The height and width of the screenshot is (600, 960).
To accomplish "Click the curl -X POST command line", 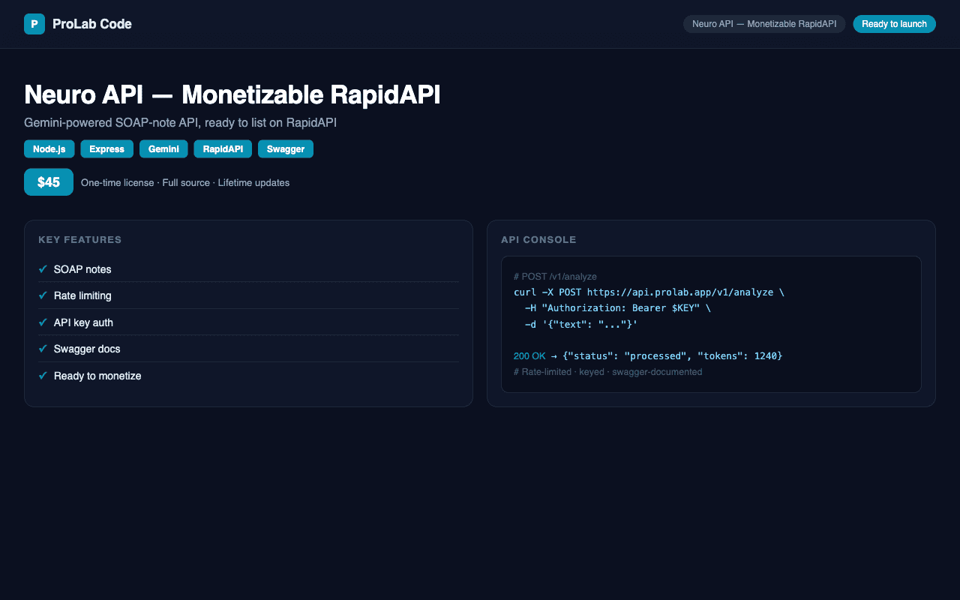I will pos(649,292).
